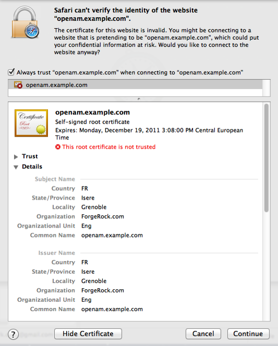Screen dimensions: 278x346
Task: Expand the Trust section
Action: 16,157
